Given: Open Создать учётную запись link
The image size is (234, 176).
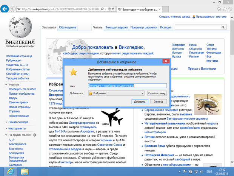Looking at the screenshot, I should [175, 17].
